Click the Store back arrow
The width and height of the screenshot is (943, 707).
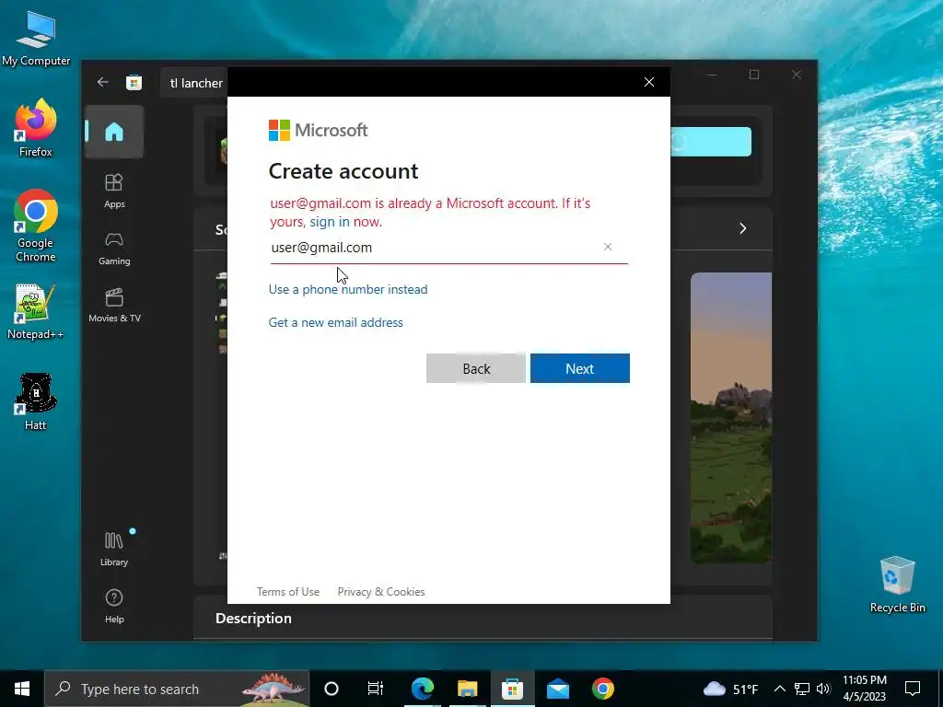[x=103, y=82]
